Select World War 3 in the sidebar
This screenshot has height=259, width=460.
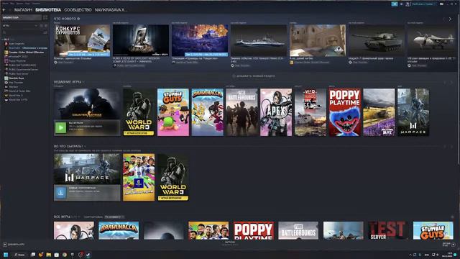click(x=14, y=96)
